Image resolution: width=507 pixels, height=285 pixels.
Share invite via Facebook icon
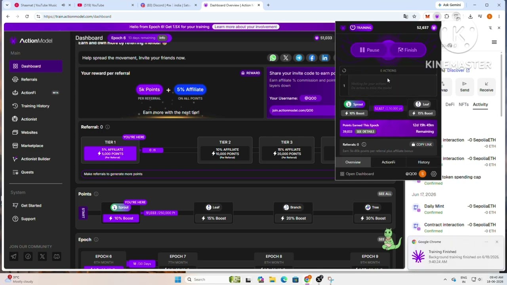tap(312, 58)
